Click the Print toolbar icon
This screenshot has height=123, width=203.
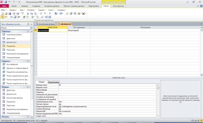(14, 14)
